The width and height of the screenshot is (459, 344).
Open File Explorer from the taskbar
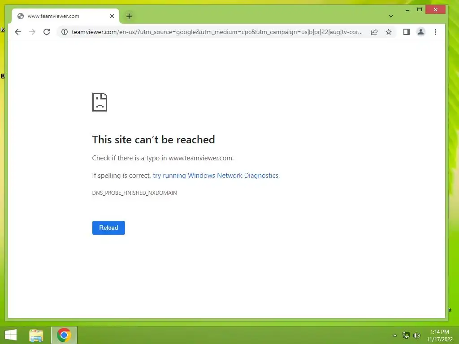coord(36,335)
